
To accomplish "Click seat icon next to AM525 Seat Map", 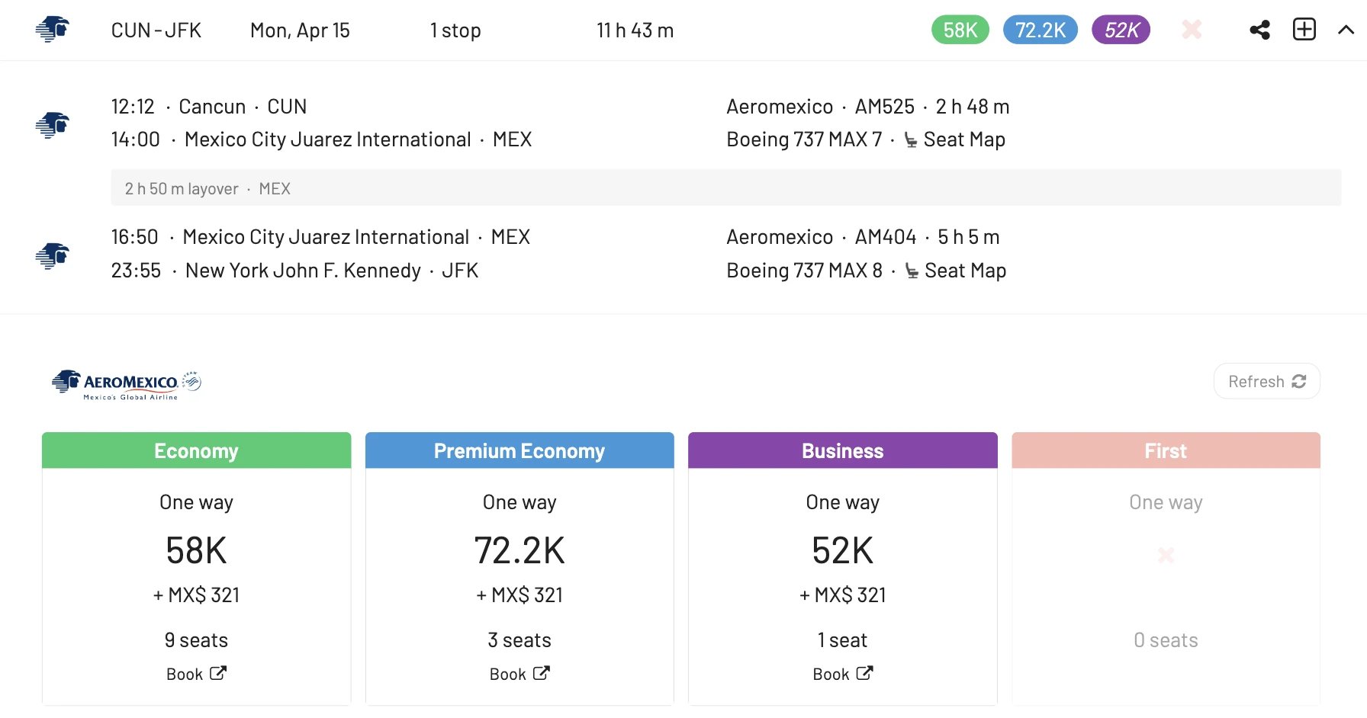I will tap(911, 140).
